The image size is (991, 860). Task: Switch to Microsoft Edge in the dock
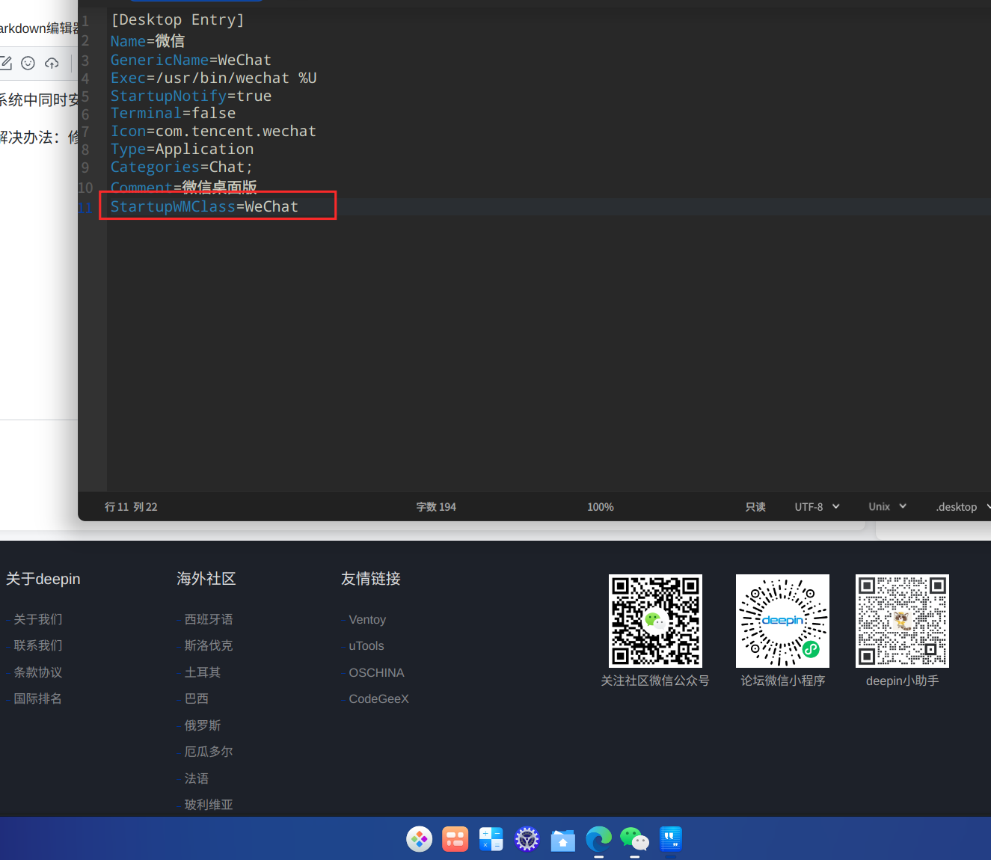(x=599, y=839)
